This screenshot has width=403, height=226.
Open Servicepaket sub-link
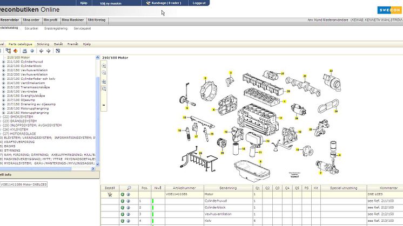click(x=82, y=29)
